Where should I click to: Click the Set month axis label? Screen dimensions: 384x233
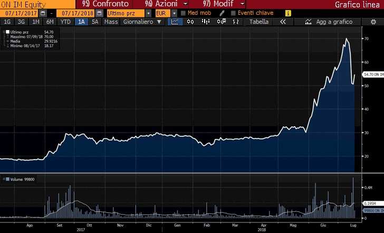tap(60, 225)
